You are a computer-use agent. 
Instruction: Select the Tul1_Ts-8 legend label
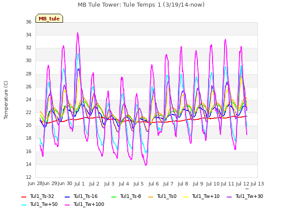pyautogui.click(x=130, y=196)
